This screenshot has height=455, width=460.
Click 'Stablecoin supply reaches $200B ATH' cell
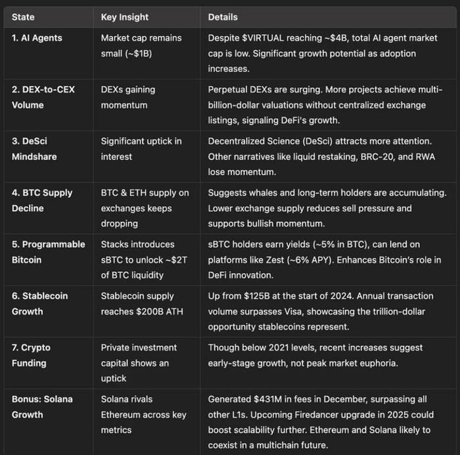(x=142, y=304)
